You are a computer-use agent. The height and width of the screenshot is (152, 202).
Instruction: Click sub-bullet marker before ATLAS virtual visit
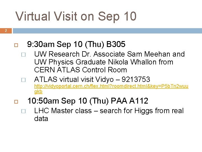[23, 79]
